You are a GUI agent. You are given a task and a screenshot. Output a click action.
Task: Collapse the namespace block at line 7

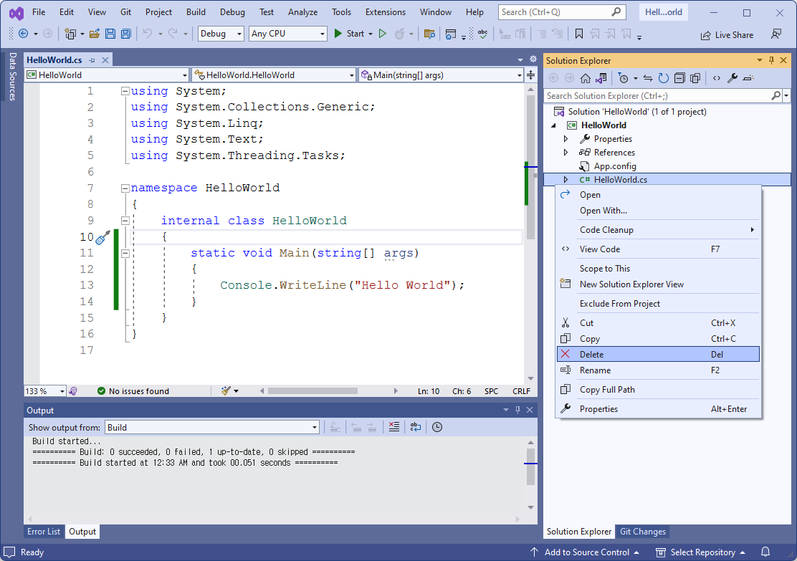(x=125, y=188)
